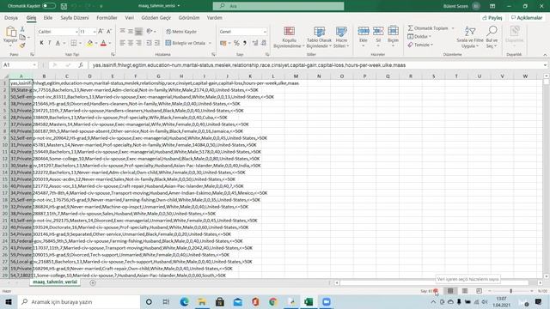Screen dimensions: 550x309
Task: Switch to Page Break Preview view
Action: (x=479, y=291)
